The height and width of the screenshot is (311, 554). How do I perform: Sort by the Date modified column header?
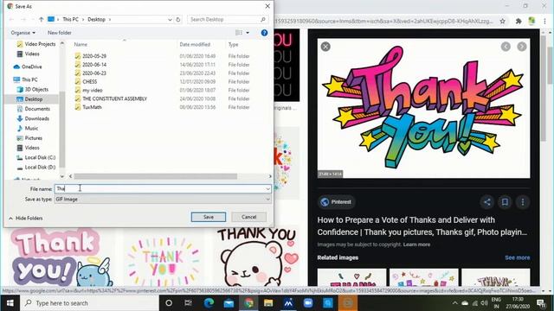click(x=195, y=44)
